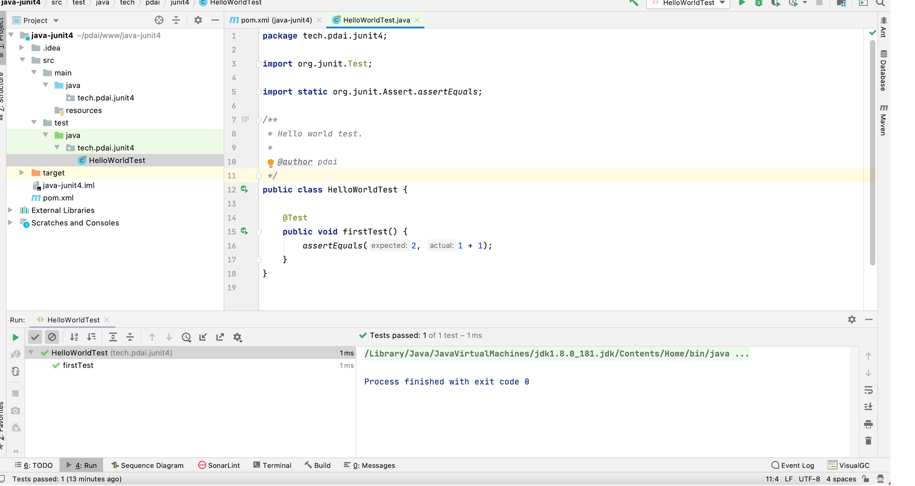
Task: Open the 6: TODO tool window
Action: click(34, 465)
